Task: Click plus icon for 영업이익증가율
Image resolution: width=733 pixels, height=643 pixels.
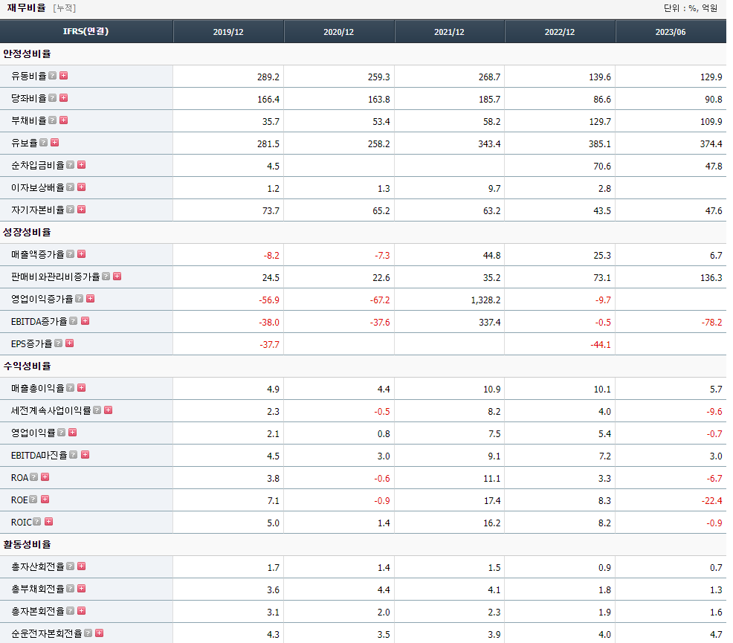Action: click(x=90, y=299)
